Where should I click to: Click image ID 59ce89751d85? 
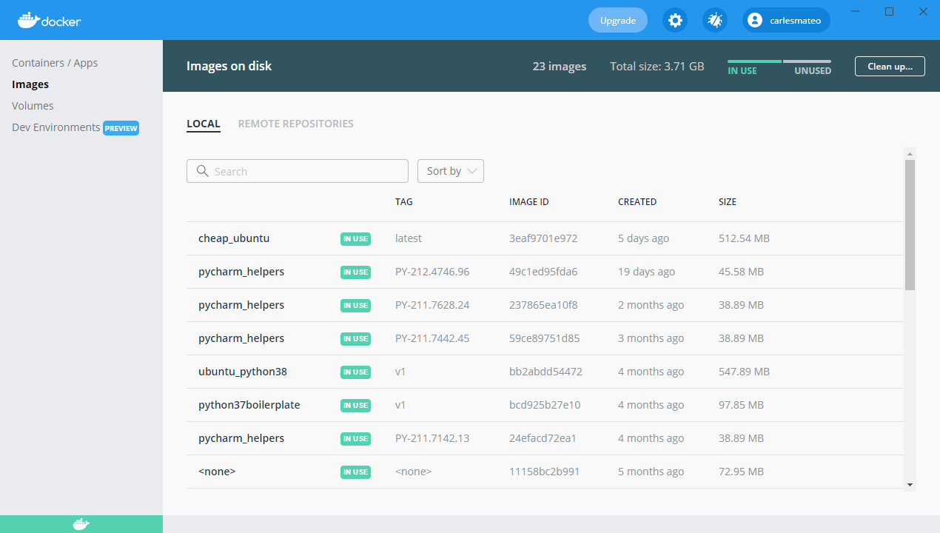click(545, 338)
